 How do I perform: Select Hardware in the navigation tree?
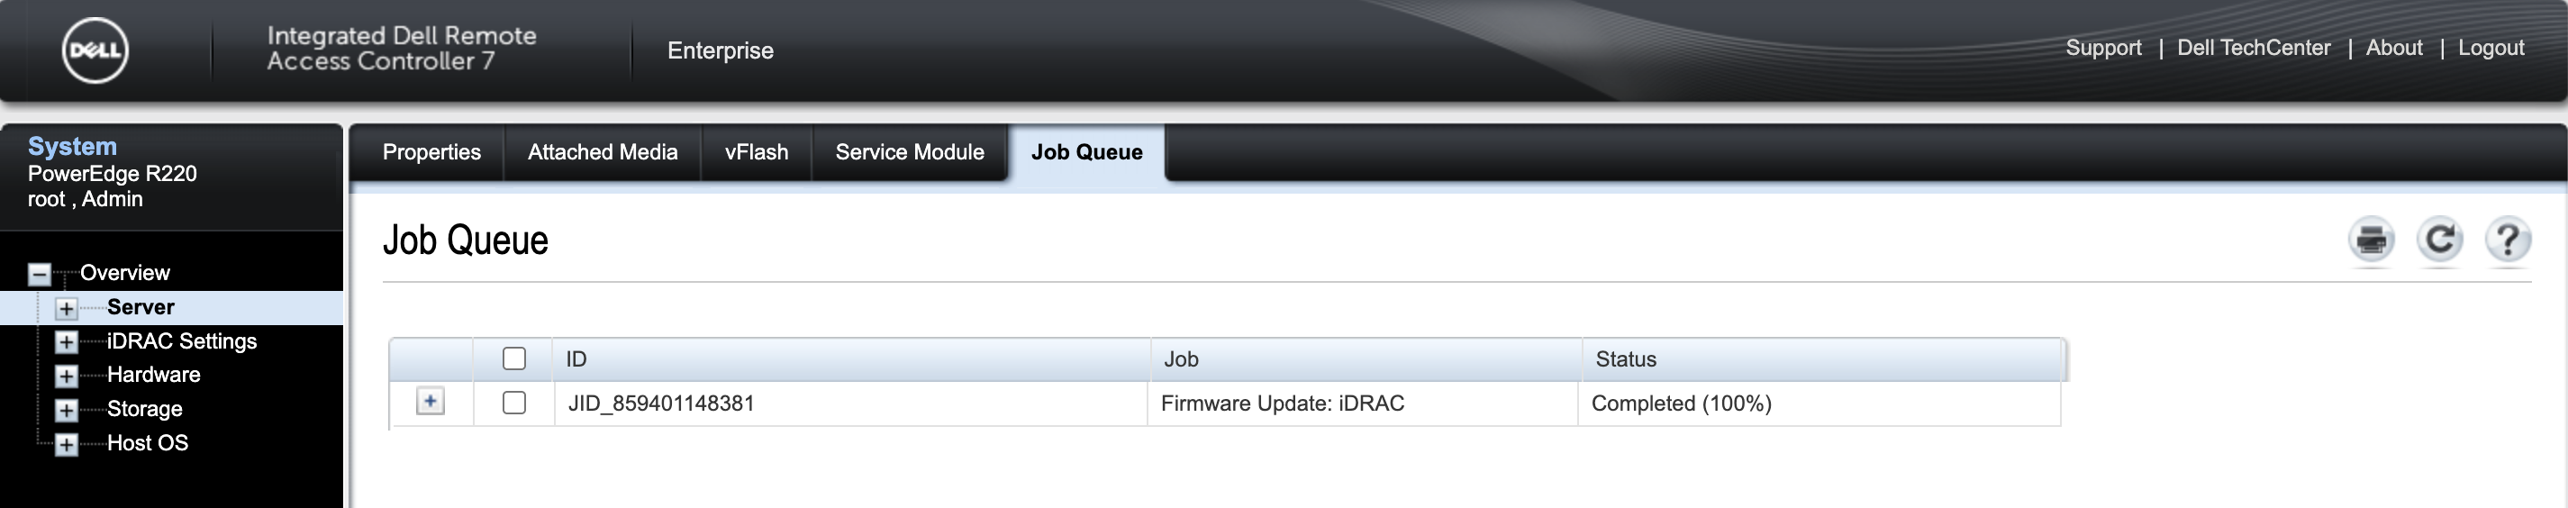click(153, 375)
